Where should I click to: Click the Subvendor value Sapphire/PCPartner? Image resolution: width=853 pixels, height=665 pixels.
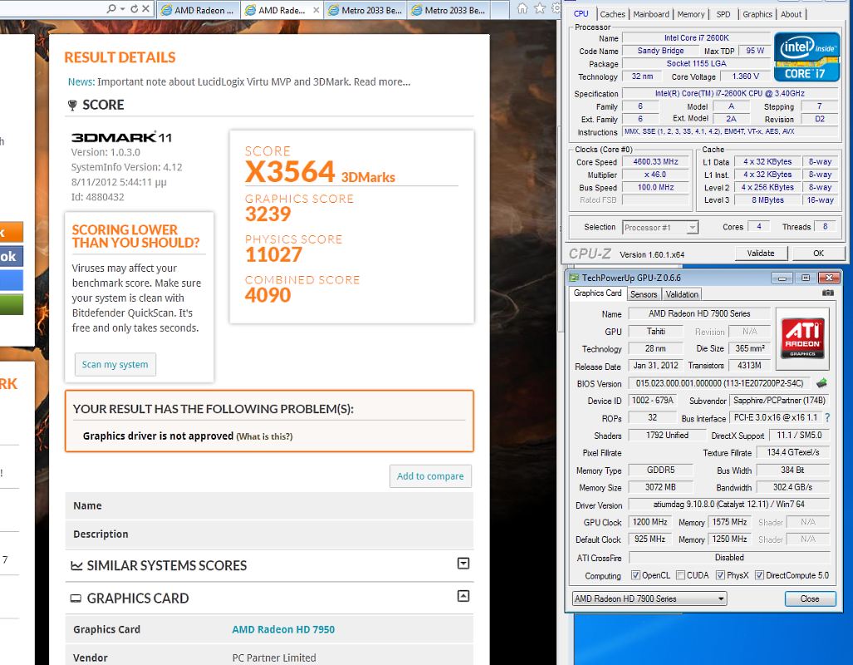[779, 401]
